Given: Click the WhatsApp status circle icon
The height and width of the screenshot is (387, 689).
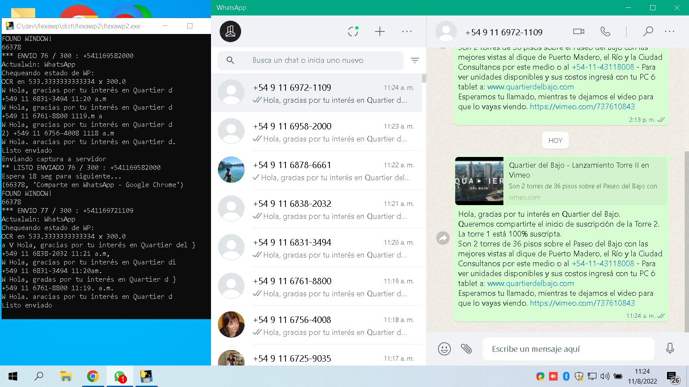Looking at the screenshot, I should pos(353,31).
